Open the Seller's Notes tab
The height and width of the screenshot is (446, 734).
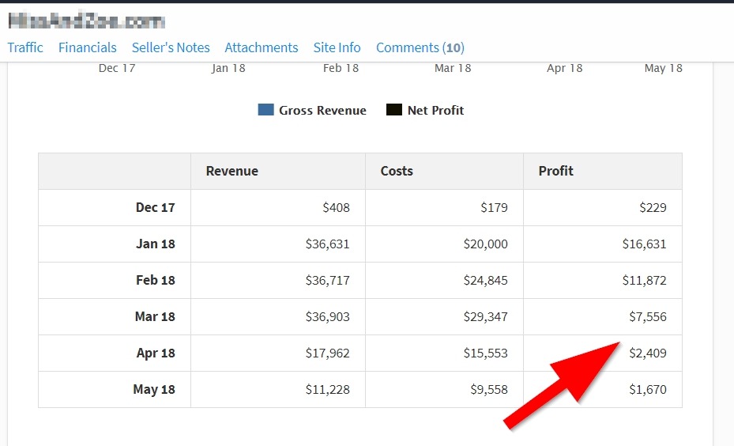pyautogui.click(x=171, y=47)
